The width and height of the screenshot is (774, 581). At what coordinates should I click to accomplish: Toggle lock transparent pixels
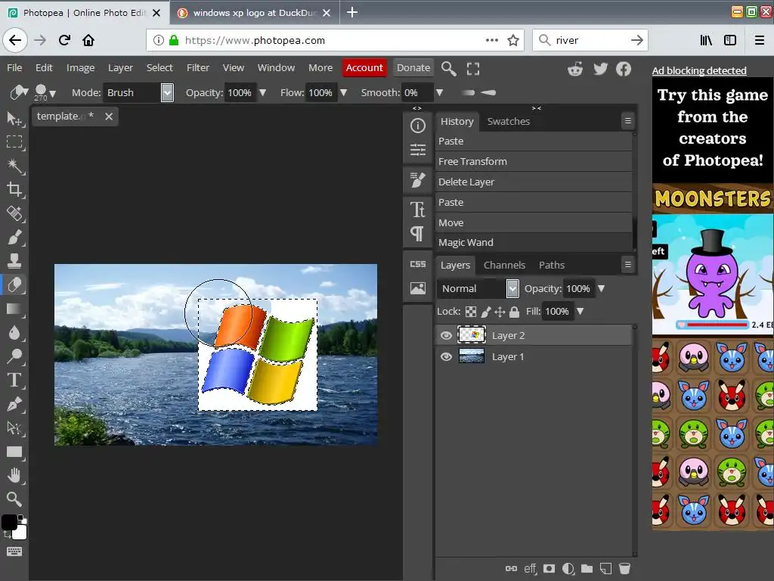point(471,312)
